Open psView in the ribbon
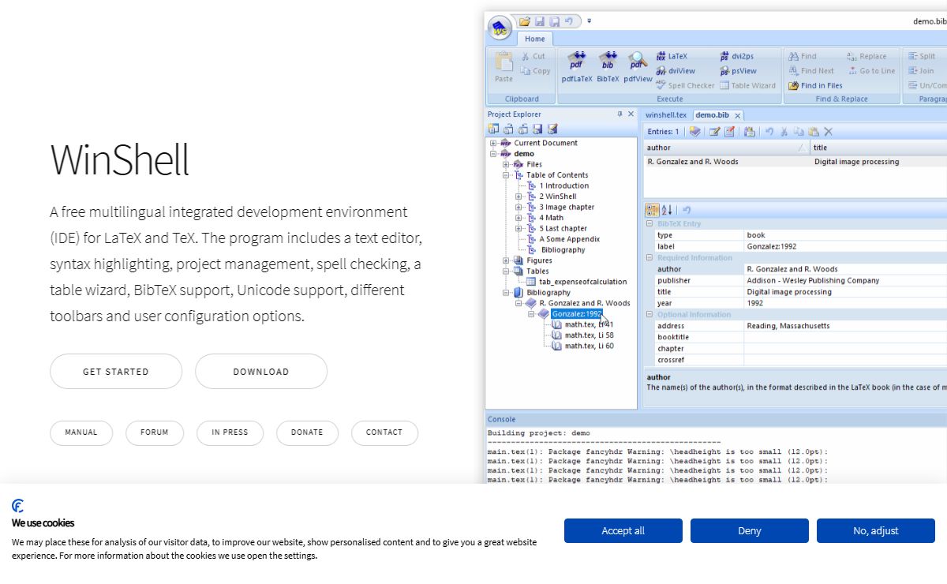947x584 pixels. (x=737, y=71)
